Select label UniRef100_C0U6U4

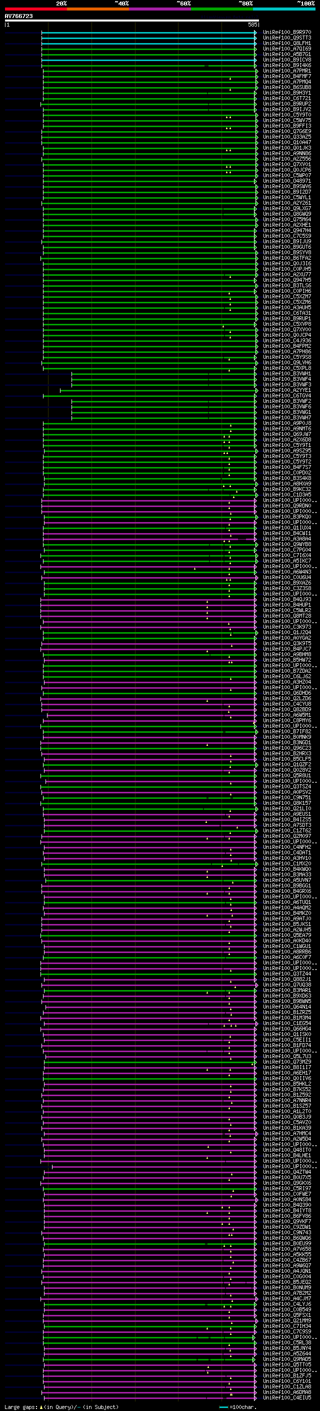click(x=286, y=577)
